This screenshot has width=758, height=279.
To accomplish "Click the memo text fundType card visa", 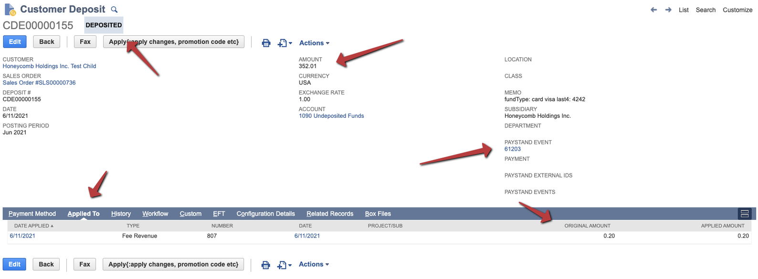I will [x=545, y=99].
